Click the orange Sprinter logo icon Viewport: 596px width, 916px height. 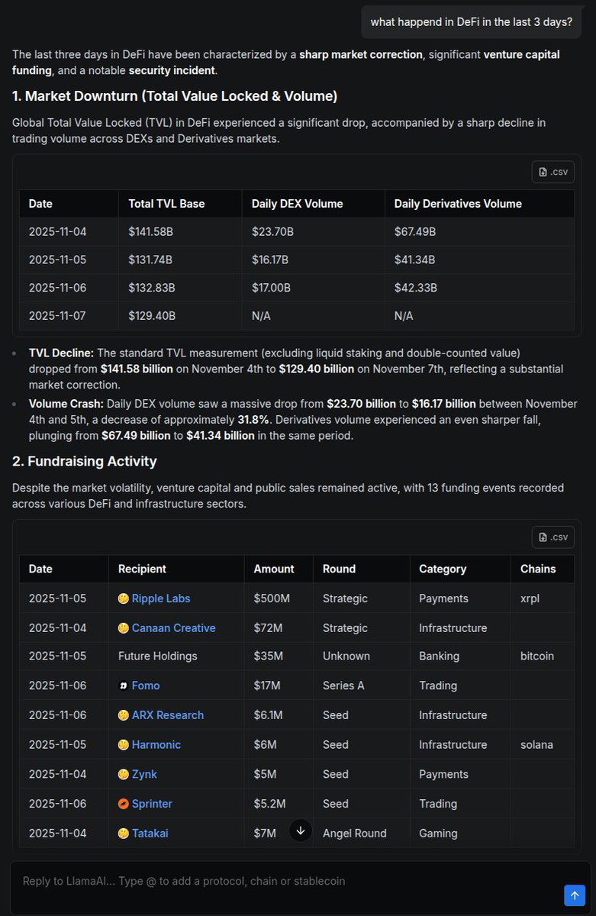point(123,803)
